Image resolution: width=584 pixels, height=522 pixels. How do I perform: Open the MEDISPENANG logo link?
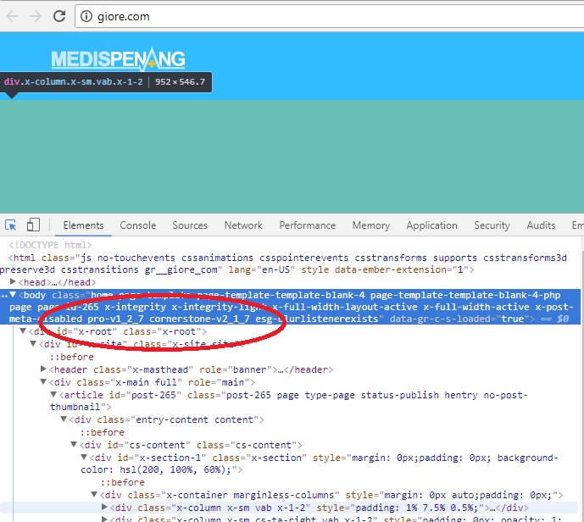click(x=119, y=58)
